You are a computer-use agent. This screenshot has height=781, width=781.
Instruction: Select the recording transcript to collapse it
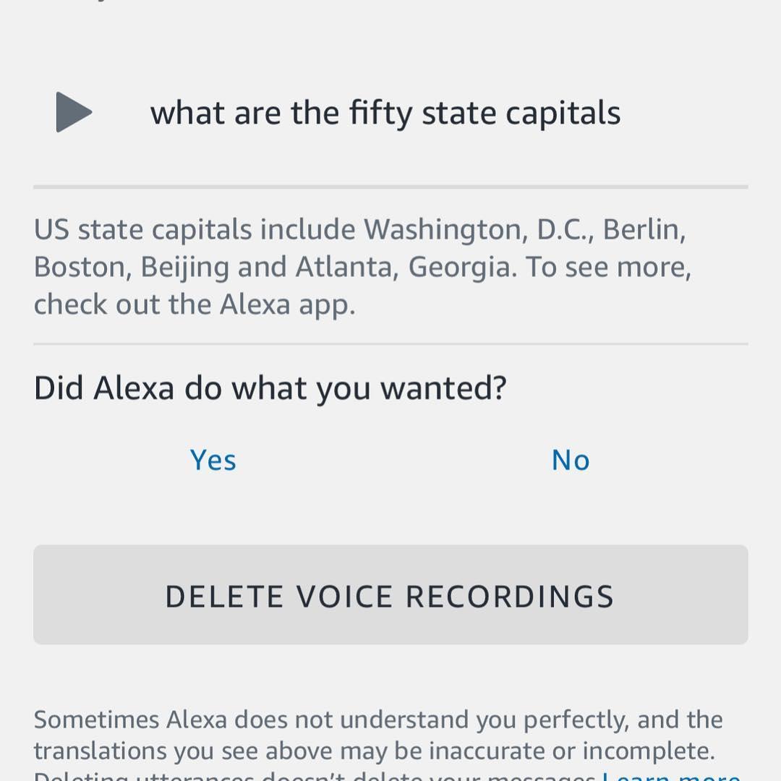tap(386, 112)
